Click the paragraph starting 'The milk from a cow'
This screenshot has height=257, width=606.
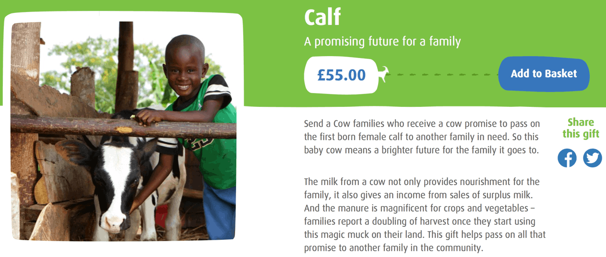[x=425, y=215]
